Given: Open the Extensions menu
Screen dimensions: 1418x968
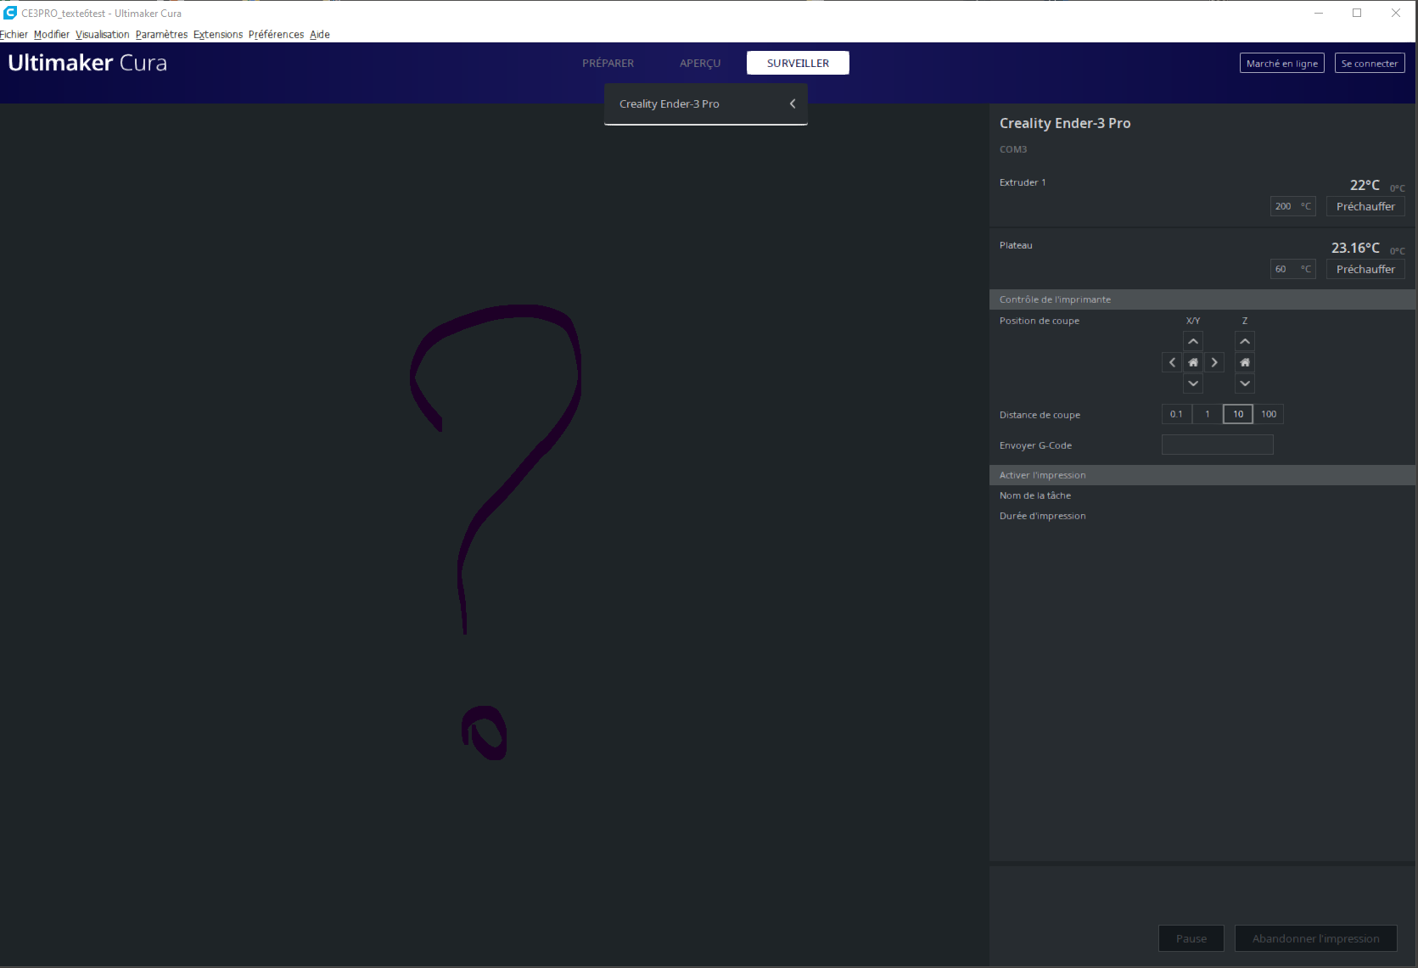Looking at the screenshot, I should pos(218,35).
